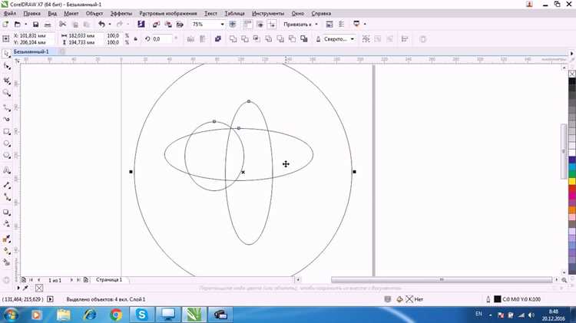The height and width of the screenshot is (323, 576).
Task: Click the rotation angle input field
Action: pos(161,39)
